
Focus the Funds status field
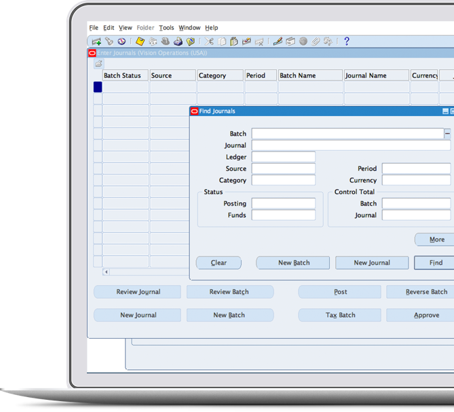[x=284, y=215]
